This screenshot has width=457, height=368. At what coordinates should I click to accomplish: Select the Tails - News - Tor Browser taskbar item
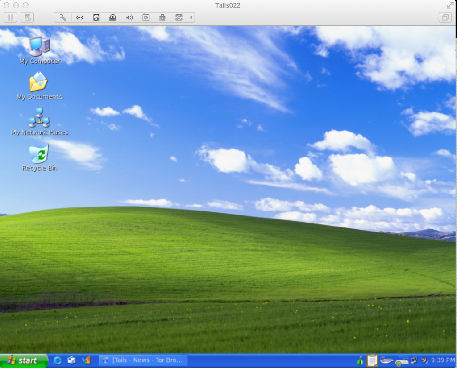click(x=143, y=360)
